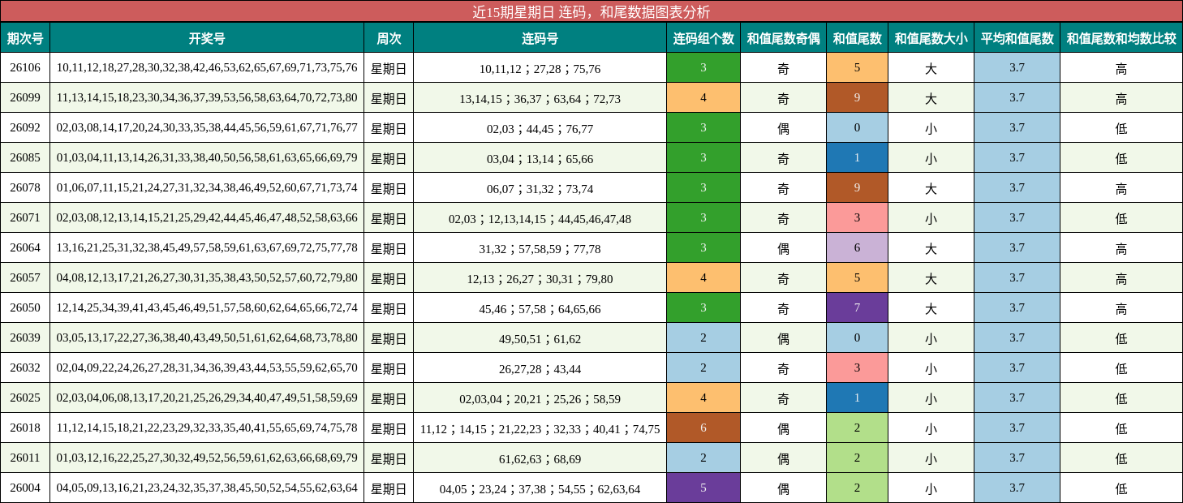Image resolution: width=1183 pixels, height=503 pixels.
Task: Click the purple group count 5 in row 26004
Action: click(703, 488)
